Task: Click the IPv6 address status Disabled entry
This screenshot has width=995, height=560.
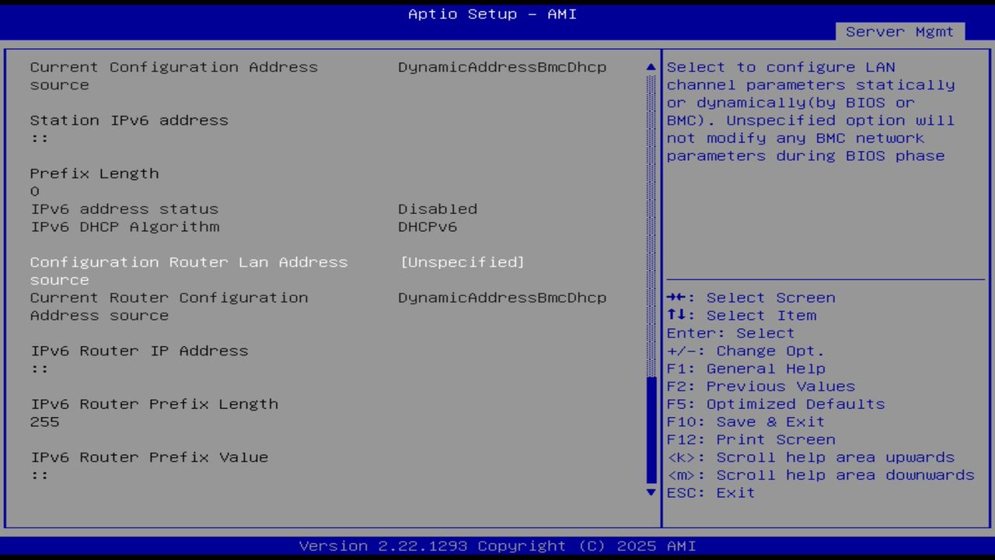Action: (438, 208)
